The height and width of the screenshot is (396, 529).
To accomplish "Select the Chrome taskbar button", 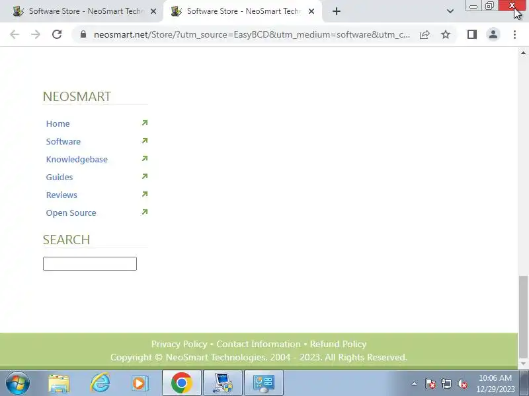I will tap(181, 383).
